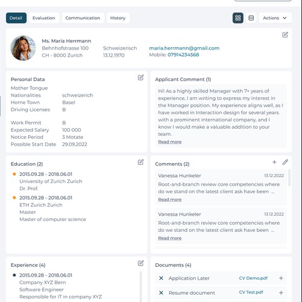
Task: Click the expected salary value 100 000
Action: [71, 130]
